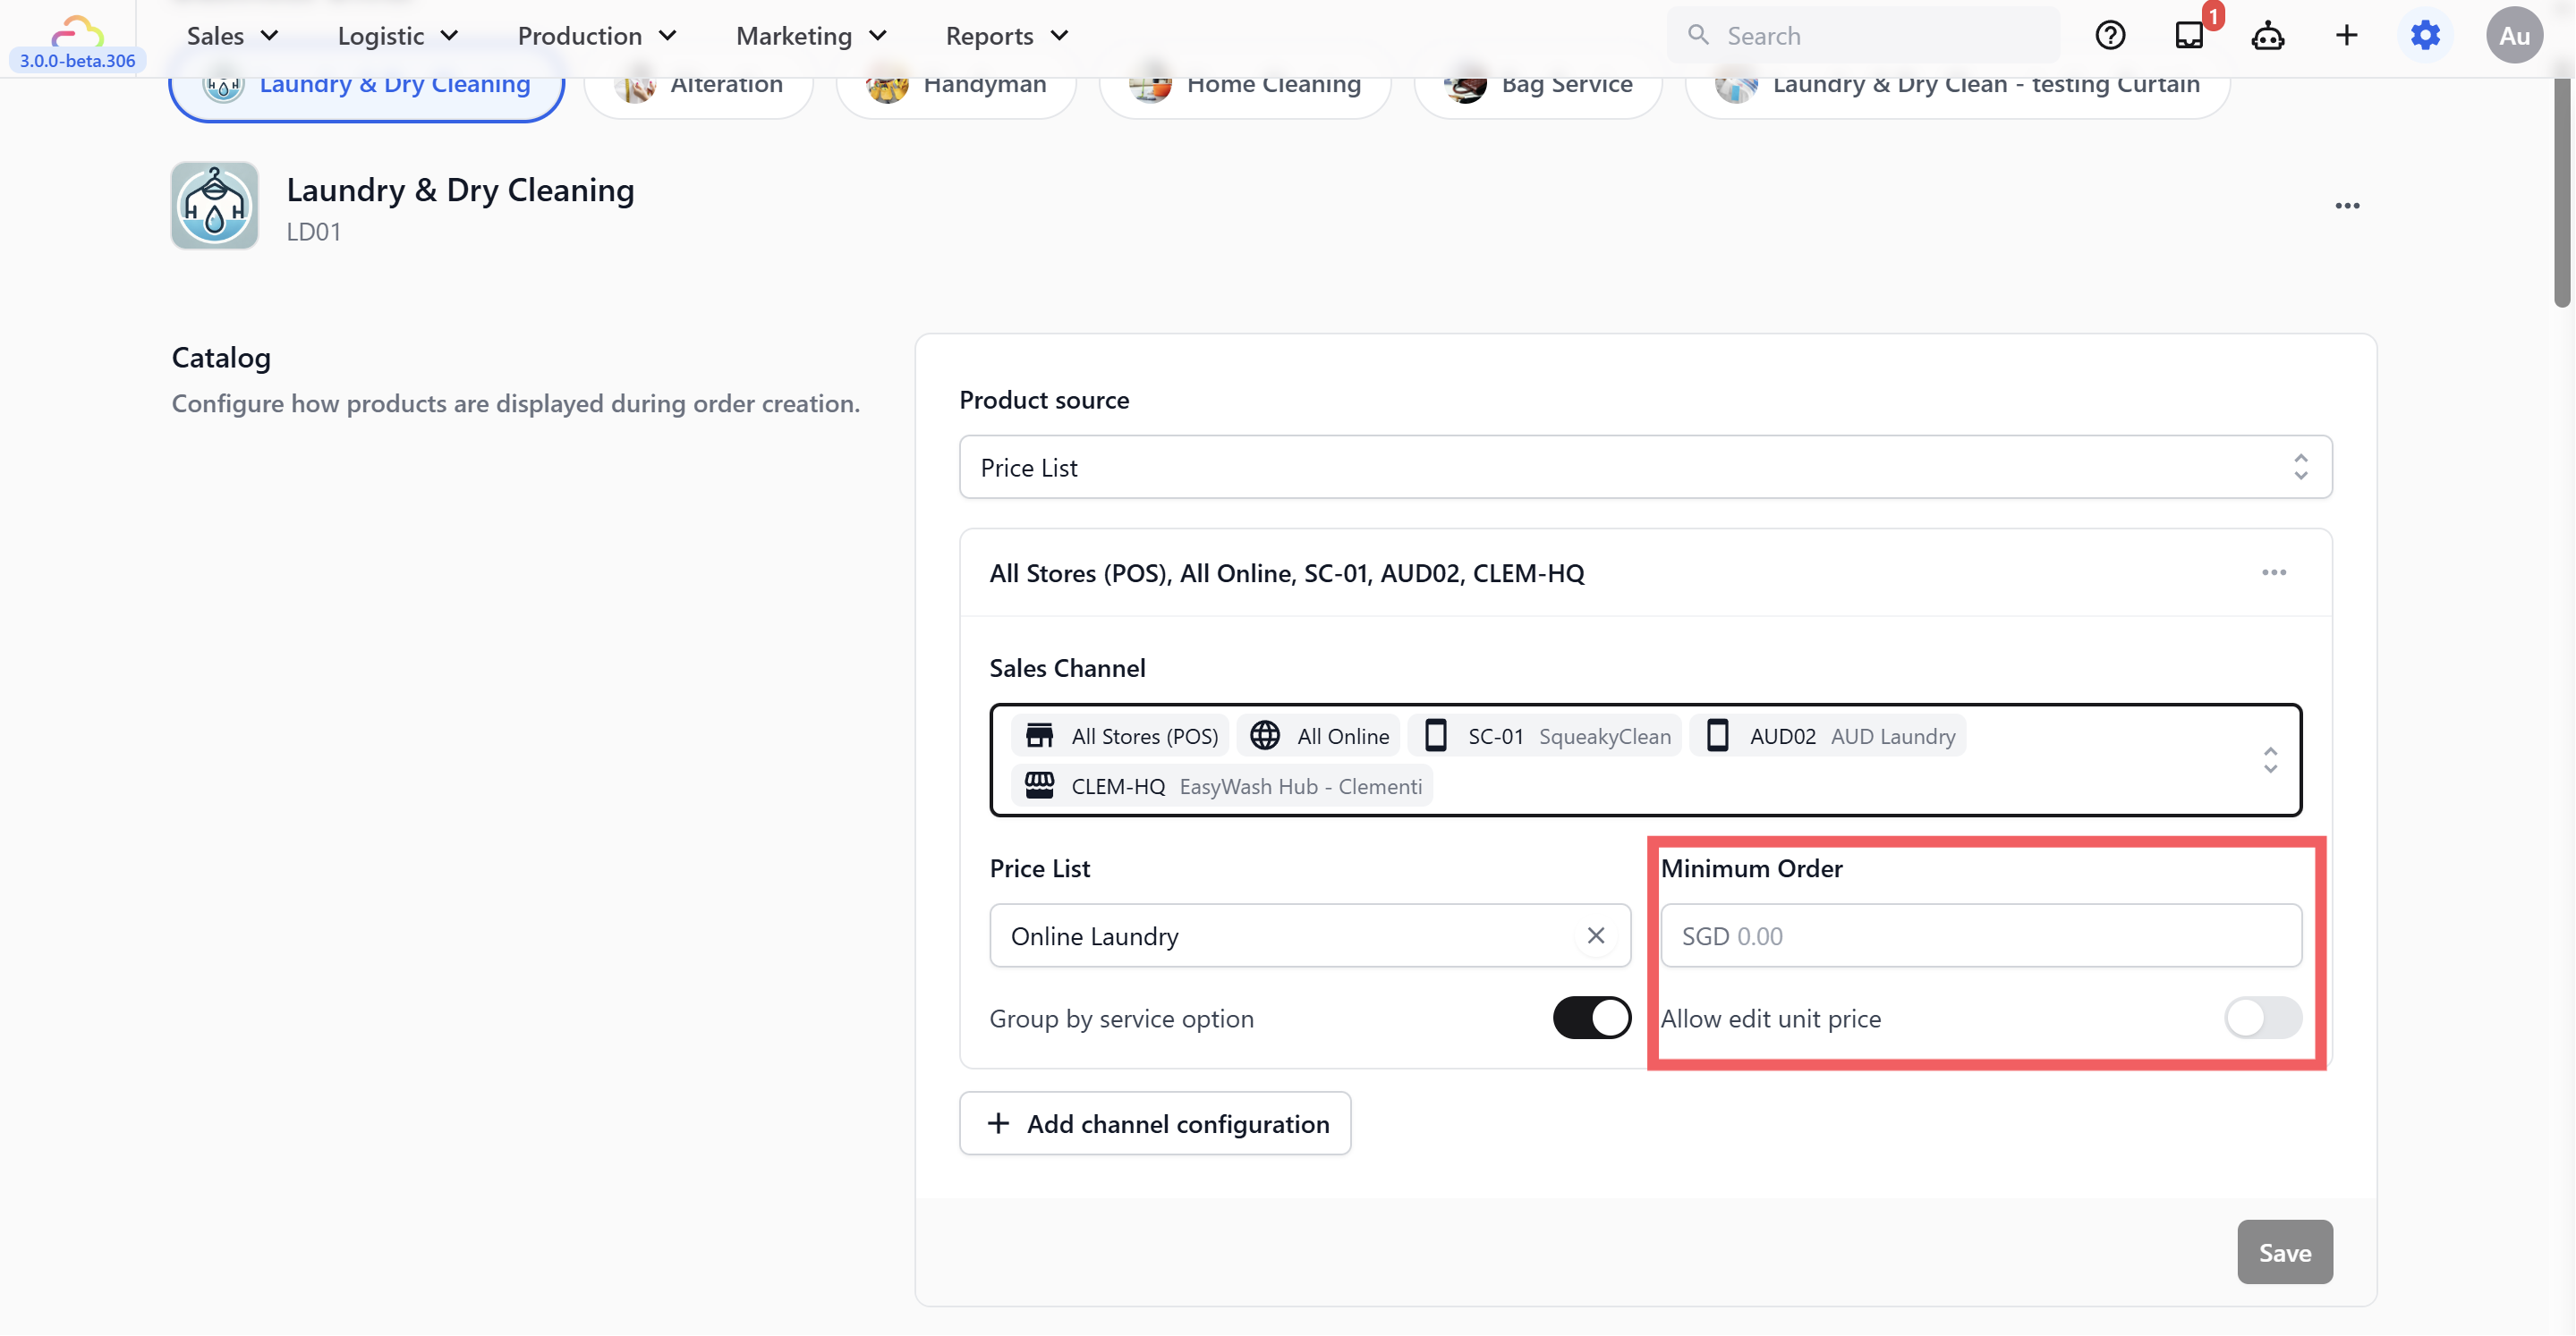
Task: Click the Au user avatar
Action: [x=2514, y=36]
